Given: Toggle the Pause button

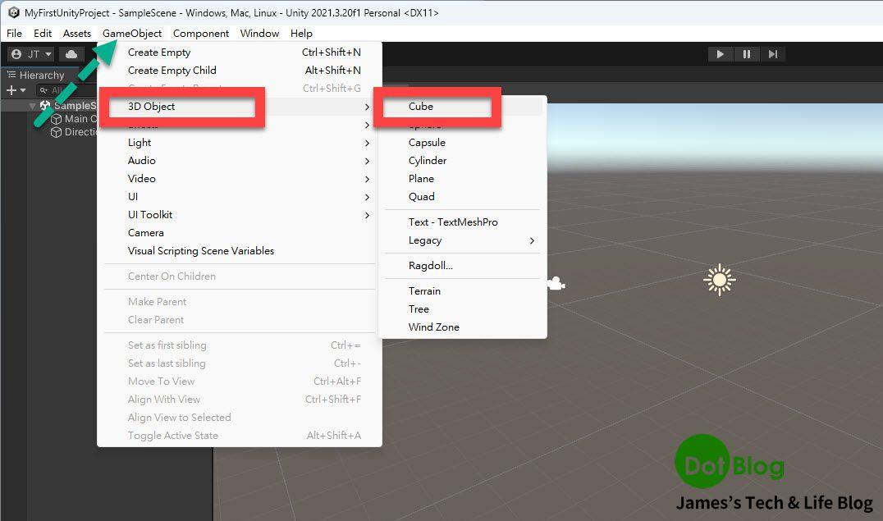Looking at the screenshot, I should tap(747, 53).
